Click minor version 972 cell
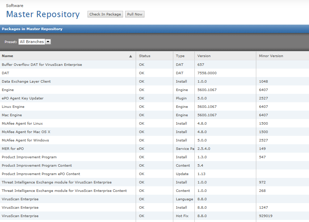This screenshot has width=309, height=222. [x=262, y=182]
